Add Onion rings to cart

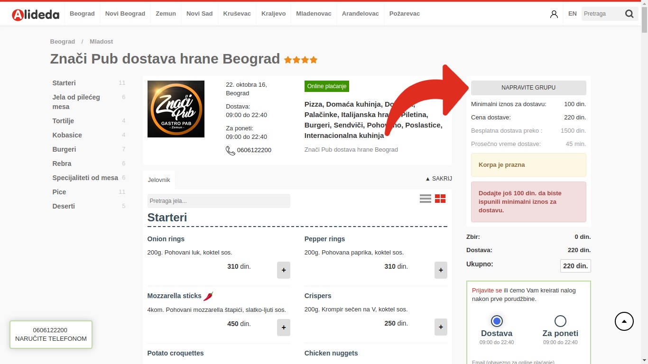[x=283, y=270]
